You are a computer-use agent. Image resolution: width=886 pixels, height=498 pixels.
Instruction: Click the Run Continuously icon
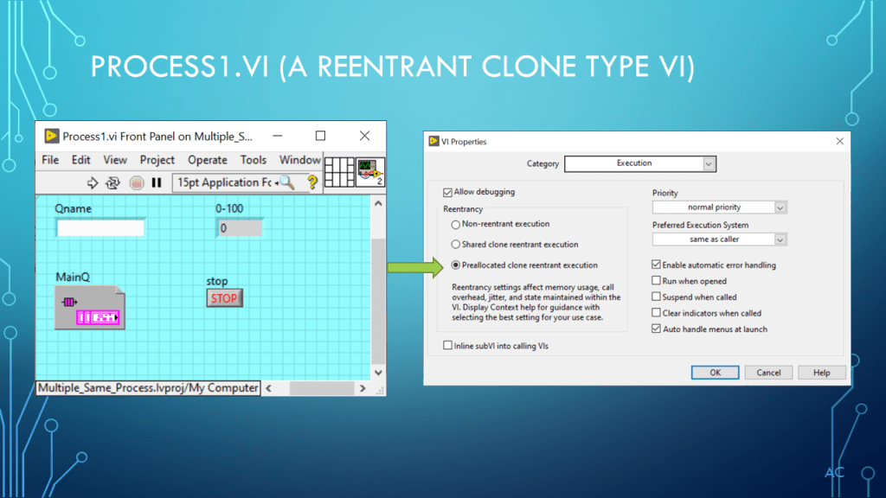[113, 182]
